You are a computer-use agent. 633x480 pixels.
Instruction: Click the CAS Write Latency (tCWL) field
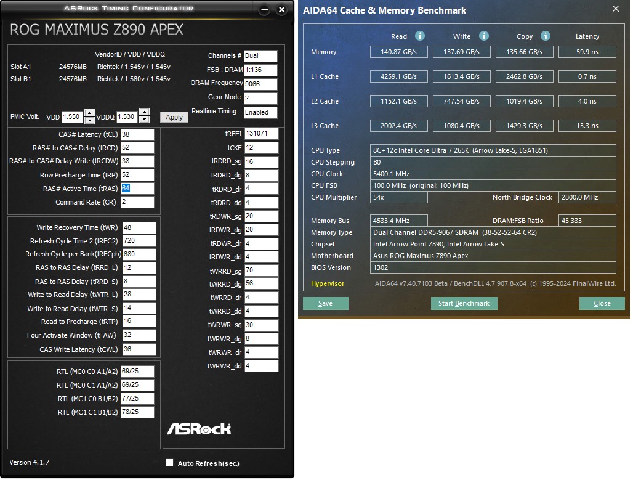click(x=139, y=349)
